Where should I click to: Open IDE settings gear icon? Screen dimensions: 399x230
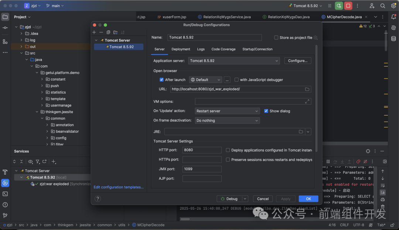pyautogui.click(x=393, y=6)
